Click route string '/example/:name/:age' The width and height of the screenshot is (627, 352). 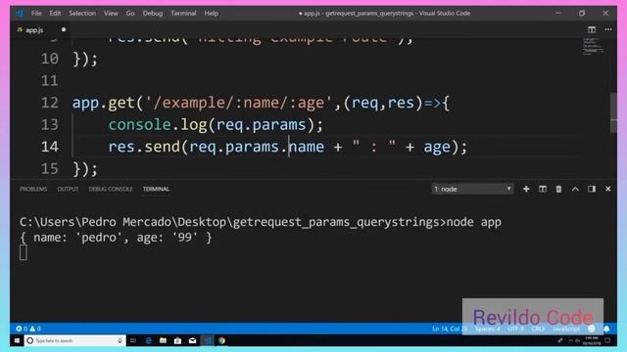pos(239,103)
